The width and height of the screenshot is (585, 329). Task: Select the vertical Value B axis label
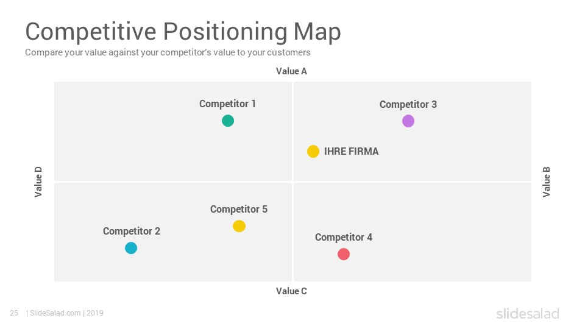pyautogui.click(x=546, y=182)
